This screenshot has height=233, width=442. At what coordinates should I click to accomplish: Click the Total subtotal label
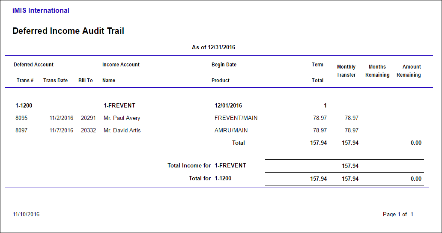[x=239, y=143]
